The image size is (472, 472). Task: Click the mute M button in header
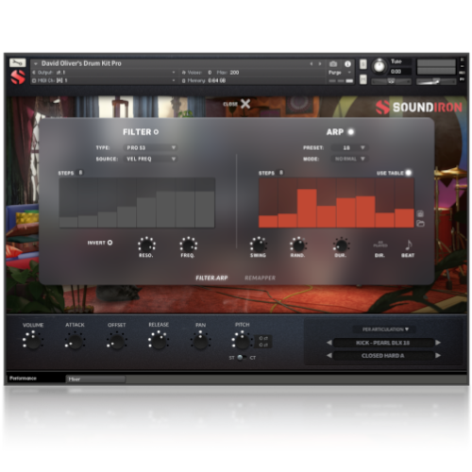coord(363,79)
